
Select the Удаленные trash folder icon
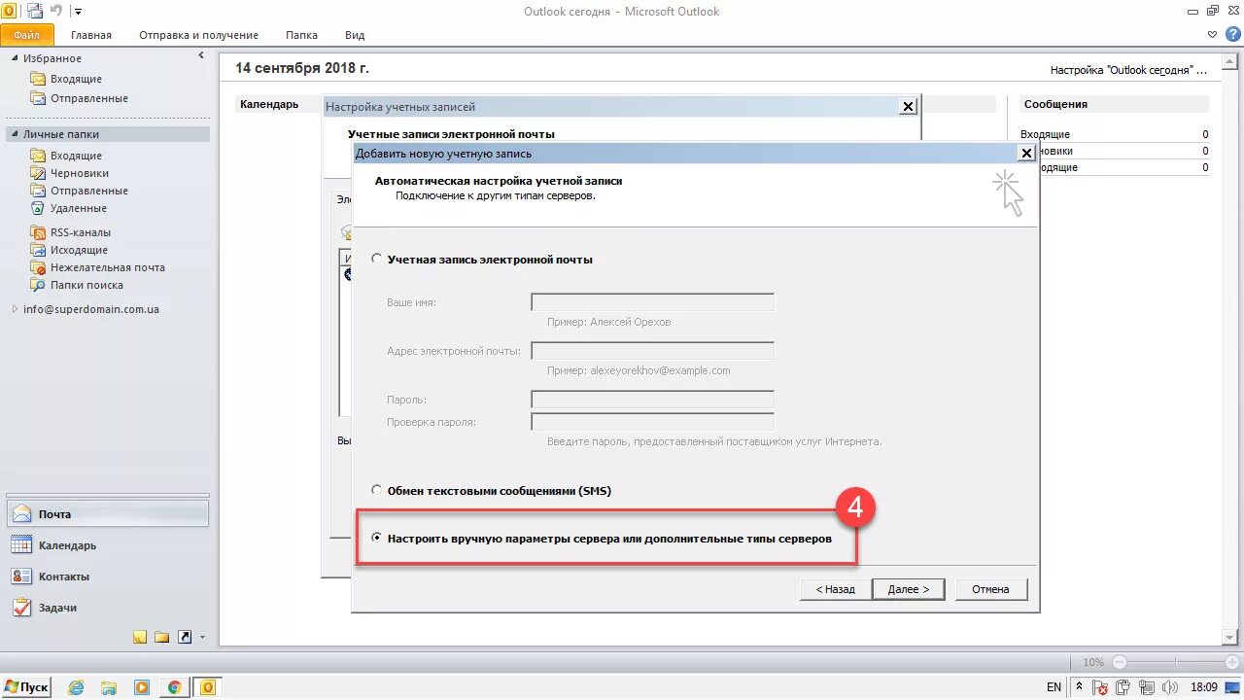click(38, 208)
